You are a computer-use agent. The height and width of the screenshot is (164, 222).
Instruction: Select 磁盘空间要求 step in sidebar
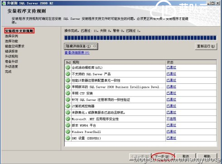(14, 46)
